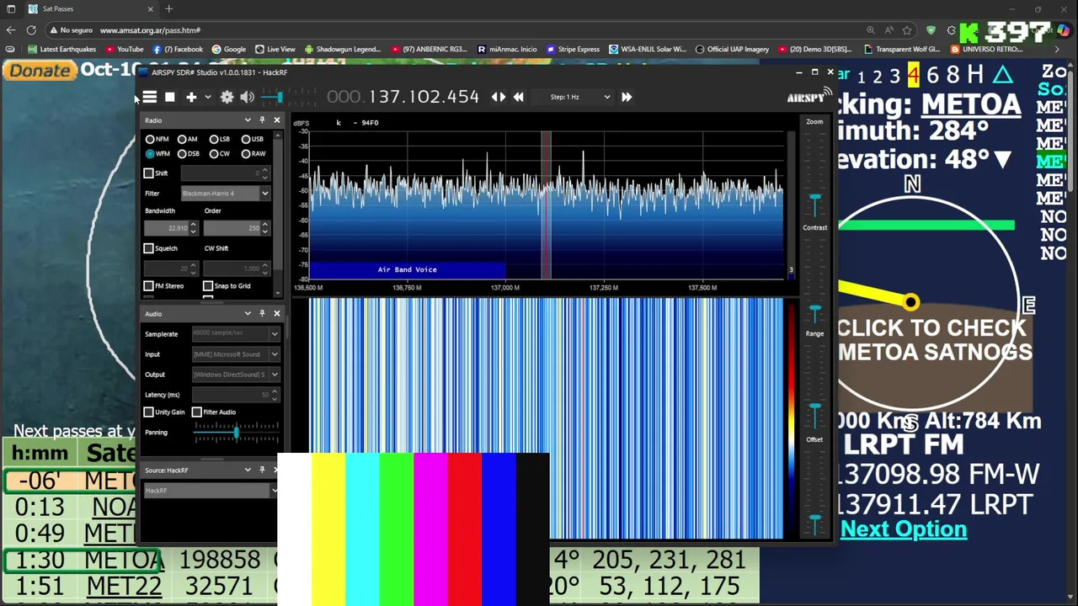Open Live View bookmark
Image resolution: width=1078 pixels, height=606 pixels.
tap(275, 49)
